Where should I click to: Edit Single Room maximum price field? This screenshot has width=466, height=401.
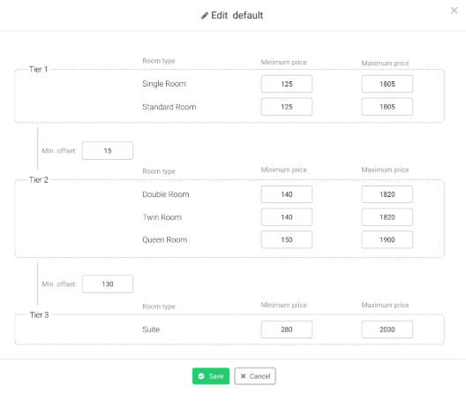click(387, 84)
